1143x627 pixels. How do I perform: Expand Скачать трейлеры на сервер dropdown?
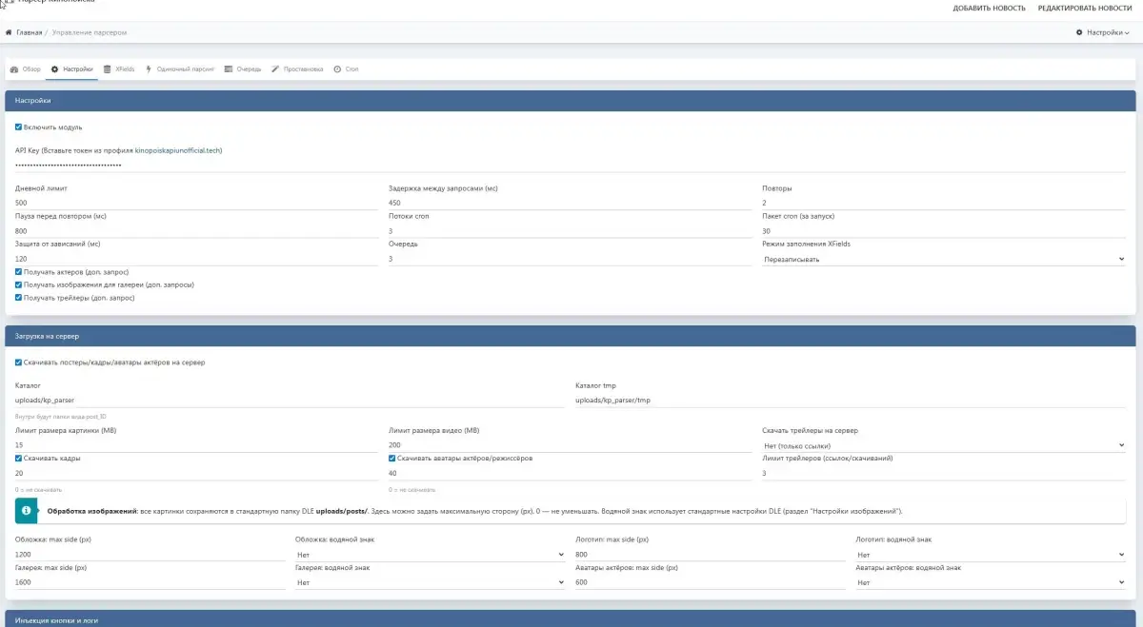[x=943, y=445]
